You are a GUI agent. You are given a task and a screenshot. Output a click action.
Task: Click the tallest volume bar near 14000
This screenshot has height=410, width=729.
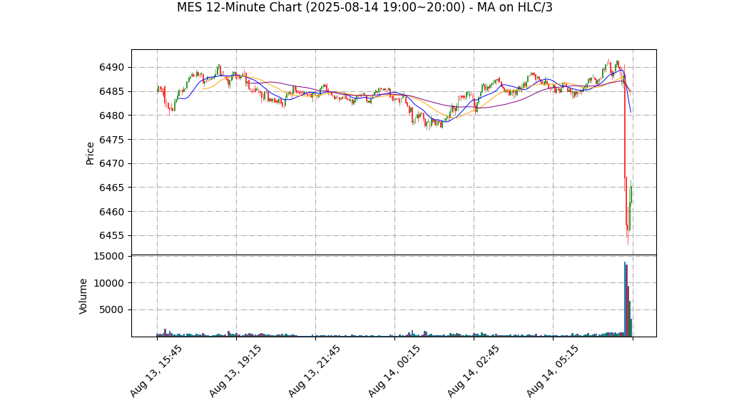tap(625, 299)
